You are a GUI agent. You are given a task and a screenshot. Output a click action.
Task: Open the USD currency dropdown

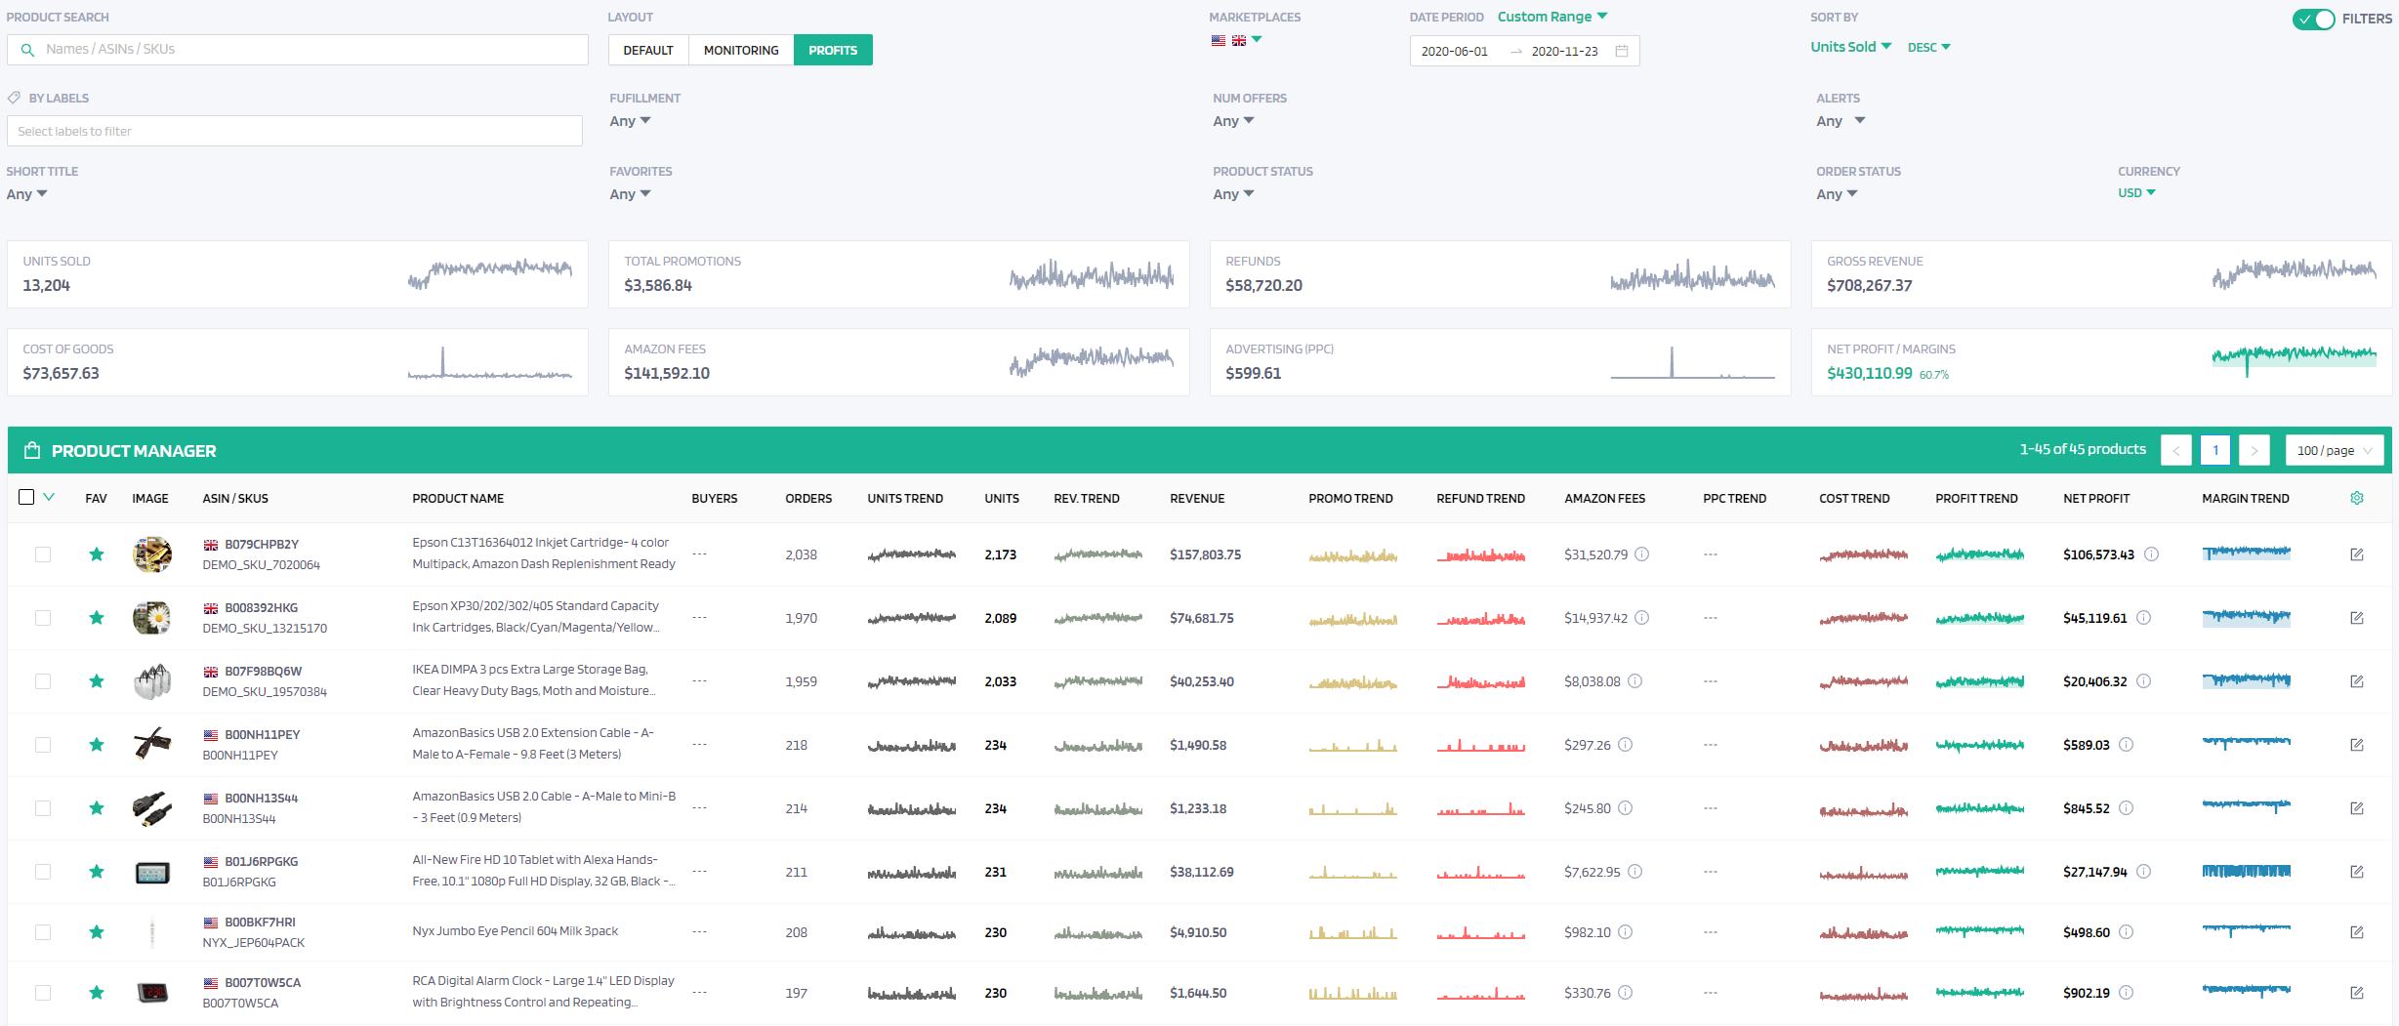(x=2136, y=193)
